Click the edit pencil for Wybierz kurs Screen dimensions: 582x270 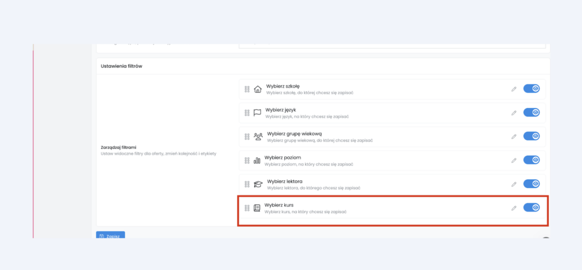pos(514,208)
